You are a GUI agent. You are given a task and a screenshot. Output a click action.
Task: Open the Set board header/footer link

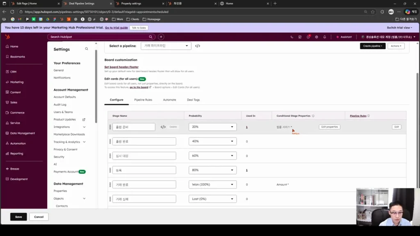pyautogui.click(x=121, y=67)
